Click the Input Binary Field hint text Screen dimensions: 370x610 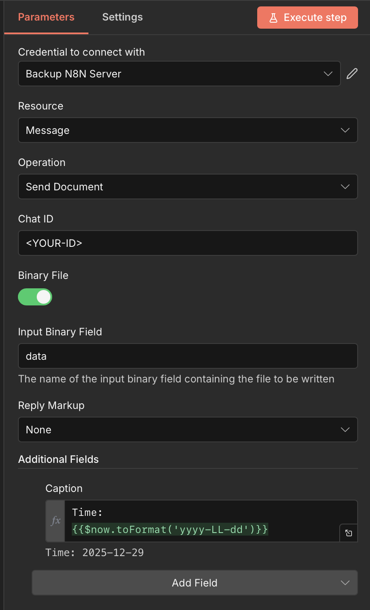(176, 379)
